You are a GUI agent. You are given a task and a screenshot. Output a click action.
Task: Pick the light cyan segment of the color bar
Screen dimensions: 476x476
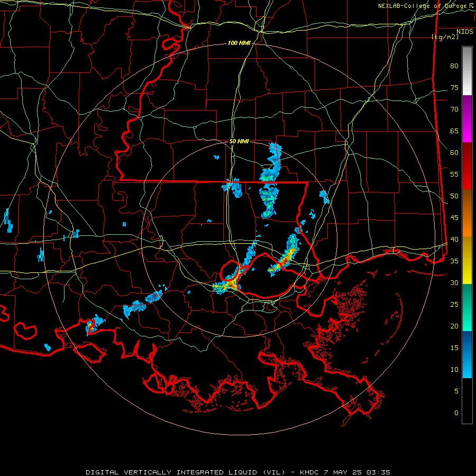tap(467, 367)
